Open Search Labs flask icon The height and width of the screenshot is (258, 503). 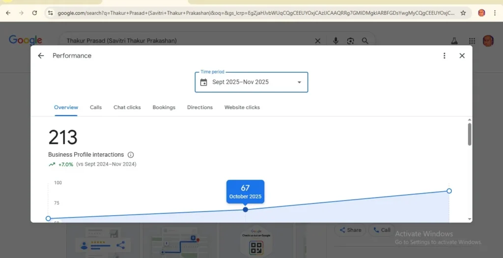click(x=454, y=41)
